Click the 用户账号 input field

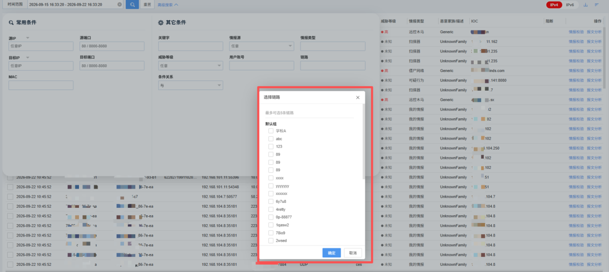pos(262,65)
